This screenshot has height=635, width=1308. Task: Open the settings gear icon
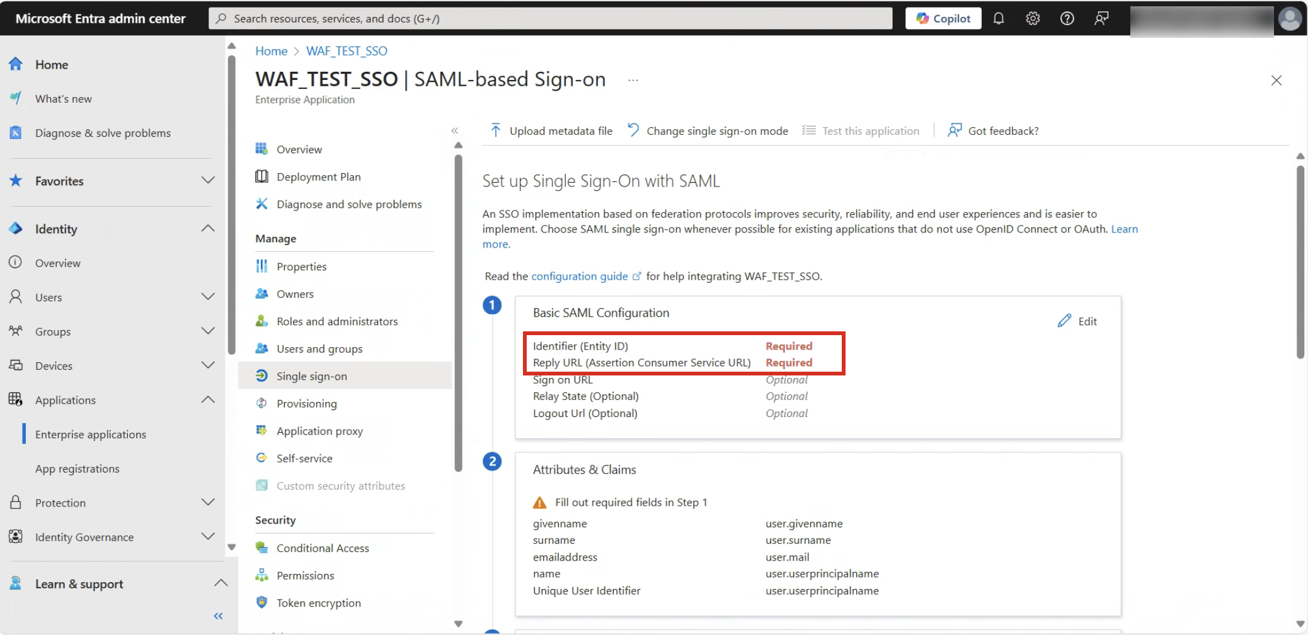point(1033,18)
